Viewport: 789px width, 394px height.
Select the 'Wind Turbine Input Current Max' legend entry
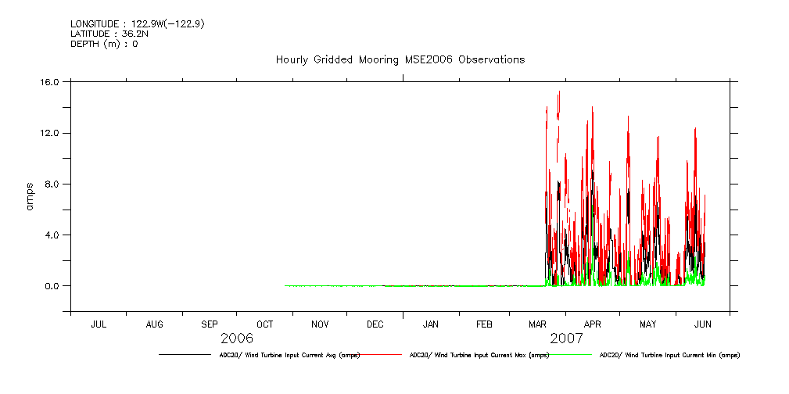[x=479, y=355]
